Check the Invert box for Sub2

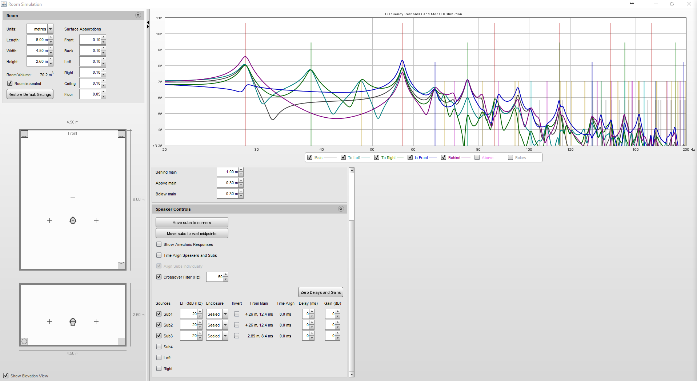(237, 325)
